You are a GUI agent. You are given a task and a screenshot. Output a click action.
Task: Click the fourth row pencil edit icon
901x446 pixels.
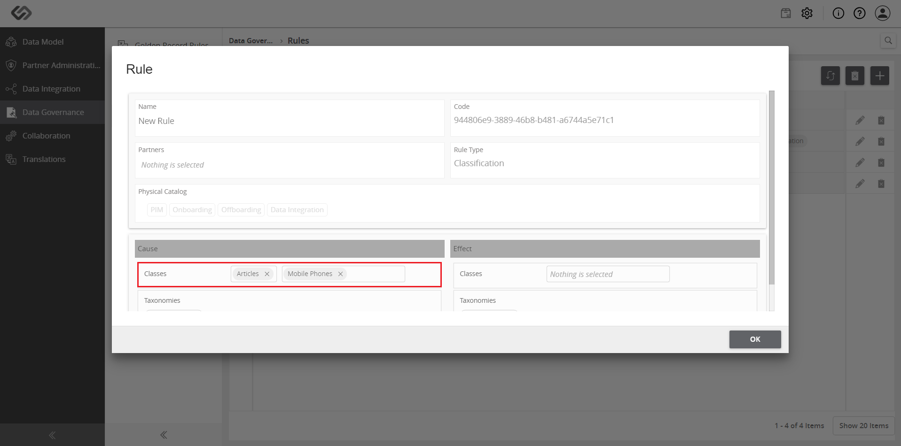point(860,184)
